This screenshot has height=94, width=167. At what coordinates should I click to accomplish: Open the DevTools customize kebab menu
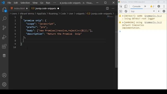164,6
